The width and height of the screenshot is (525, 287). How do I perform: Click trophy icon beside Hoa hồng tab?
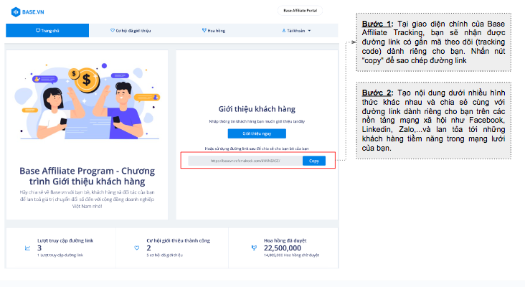tap(204, 30)
